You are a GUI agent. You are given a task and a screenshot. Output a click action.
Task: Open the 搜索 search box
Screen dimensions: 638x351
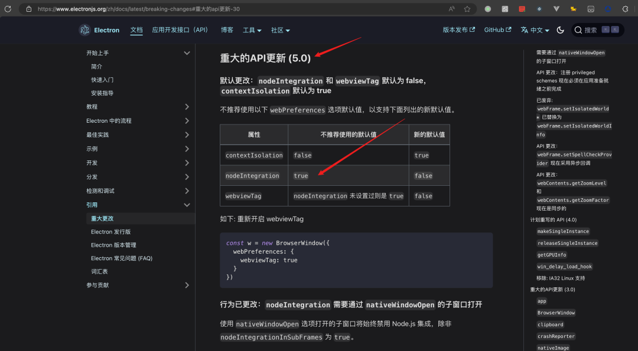tap(597, 30)
